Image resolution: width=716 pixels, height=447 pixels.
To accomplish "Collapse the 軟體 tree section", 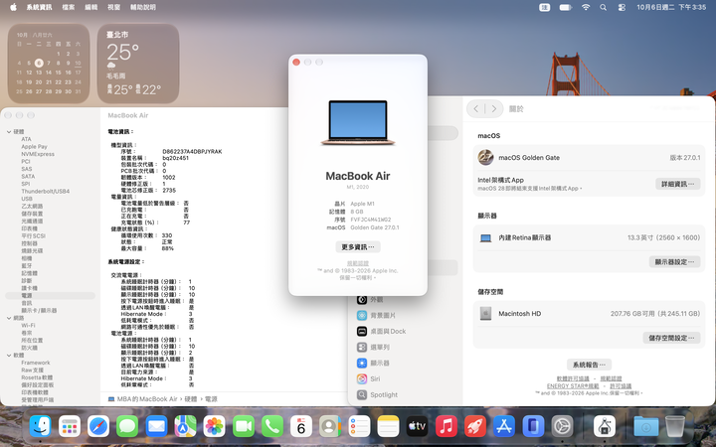I will [x=9, y=356].
